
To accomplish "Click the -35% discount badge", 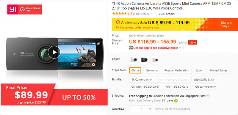I will pyautogui.click(x=192, y=42).
